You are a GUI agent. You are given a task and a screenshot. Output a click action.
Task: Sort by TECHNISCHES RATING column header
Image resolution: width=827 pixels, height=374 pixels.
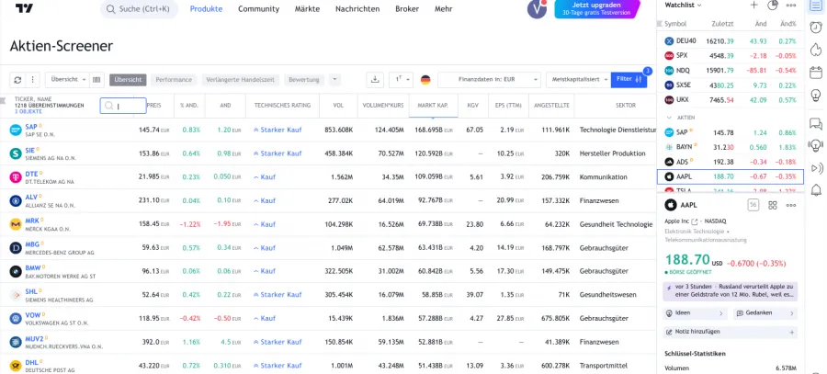tap(282, 106)
